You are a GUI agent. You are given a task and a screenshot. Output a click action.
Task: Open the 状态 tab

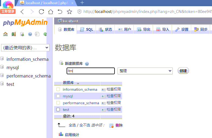[105, 29]
